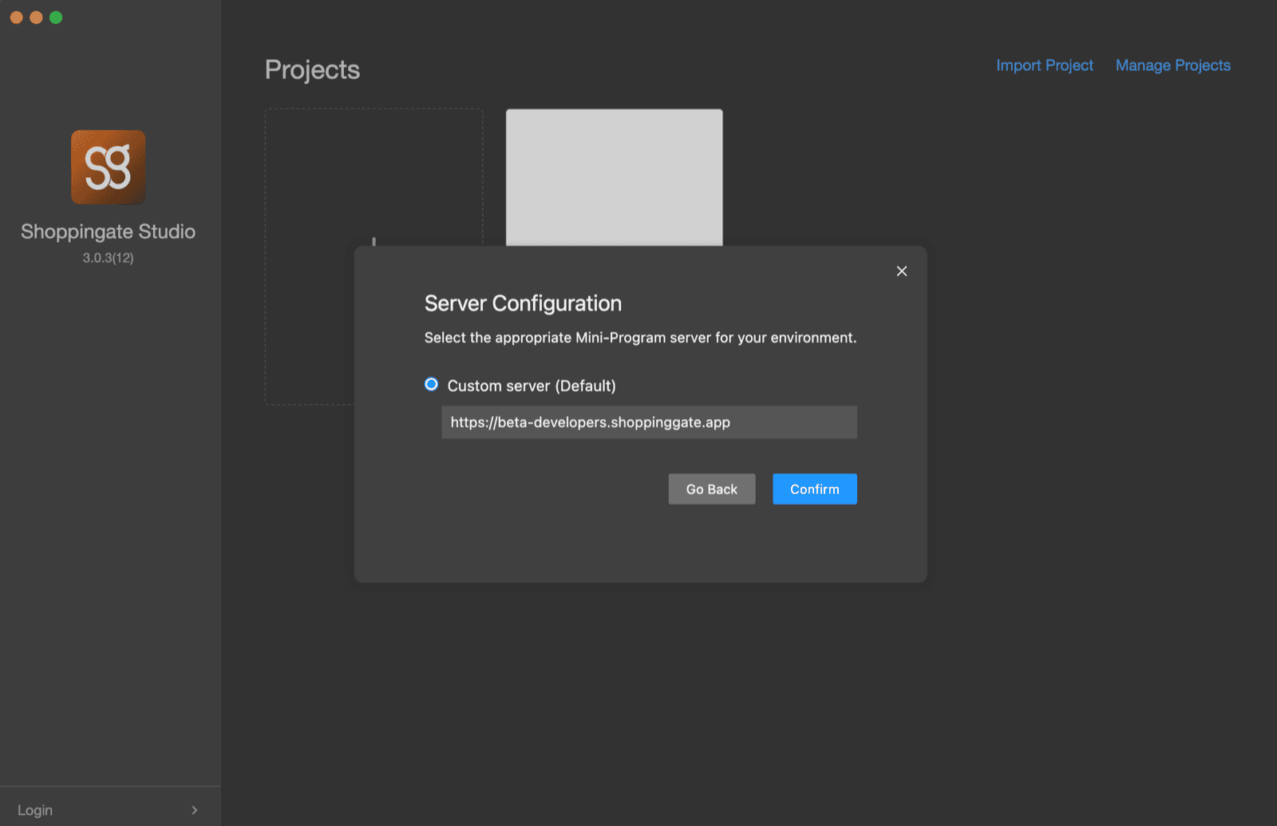Expand the Login chevron arrow
Viewport: 1277px width, 826px height.
click(x=195, y=810)
